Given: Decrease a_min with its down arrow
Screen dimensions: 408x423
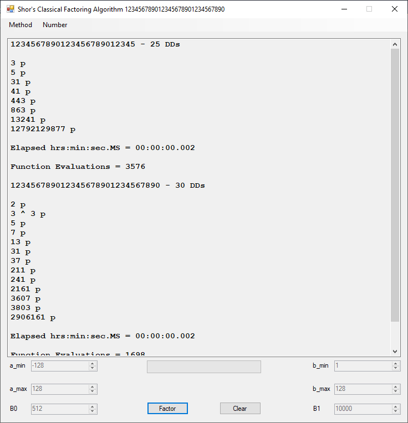Looking at the screenshot, I should [x=93, y=368].
